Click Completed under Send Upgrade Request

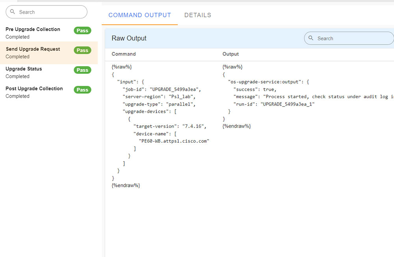[x=18, y=57]
